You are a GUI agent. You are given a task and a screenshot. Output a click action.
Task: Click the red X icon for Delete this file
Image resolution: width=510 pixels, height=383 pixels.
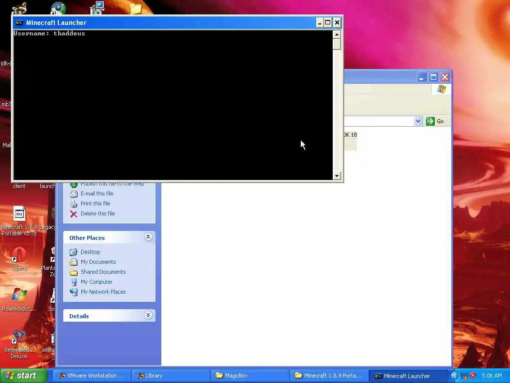[x=74, y=214]
